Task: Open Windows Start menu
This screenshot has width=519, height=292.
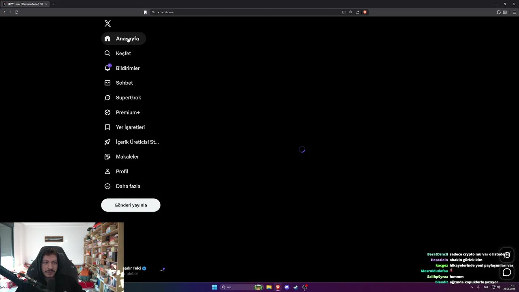Action: pyautogui.click(x=214, y=287)
